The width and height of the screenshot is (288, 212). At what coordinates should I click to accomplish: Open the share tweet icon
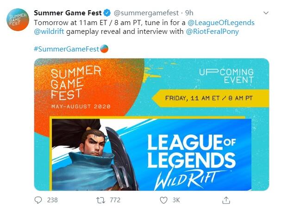click(226, 200)
